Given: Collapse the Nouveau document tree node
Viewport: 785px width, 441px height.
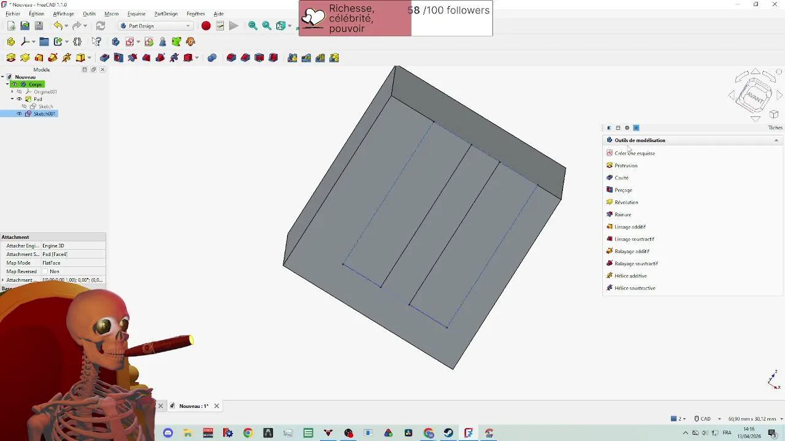Looking at the screenshot, I should point(3,77).
